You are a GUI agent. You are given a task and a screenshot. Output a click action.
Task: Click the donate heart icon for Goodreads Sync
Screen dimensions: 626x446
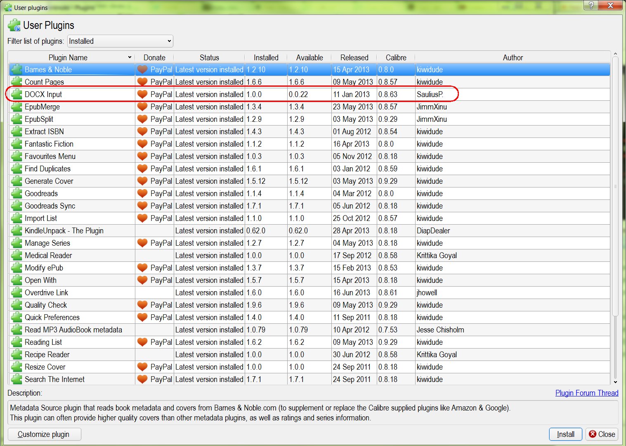tap(142, 206)
